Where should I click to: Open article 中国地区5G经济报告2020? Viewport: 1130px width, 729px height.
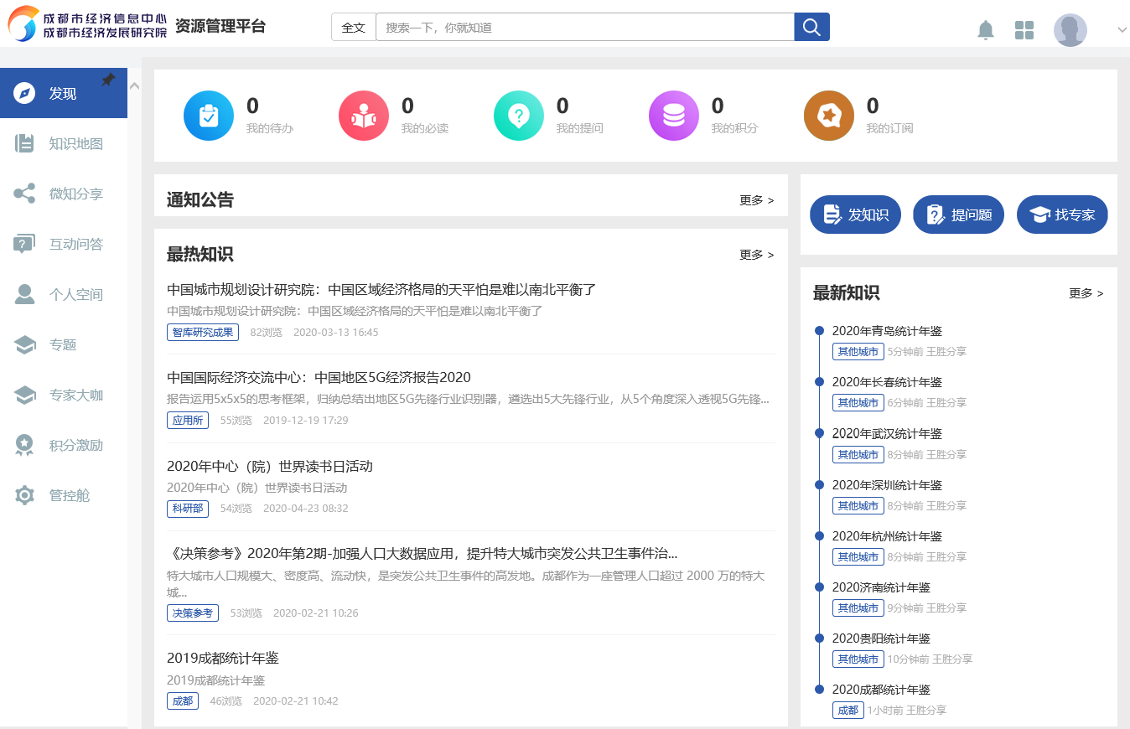click(x=319, y=378)
